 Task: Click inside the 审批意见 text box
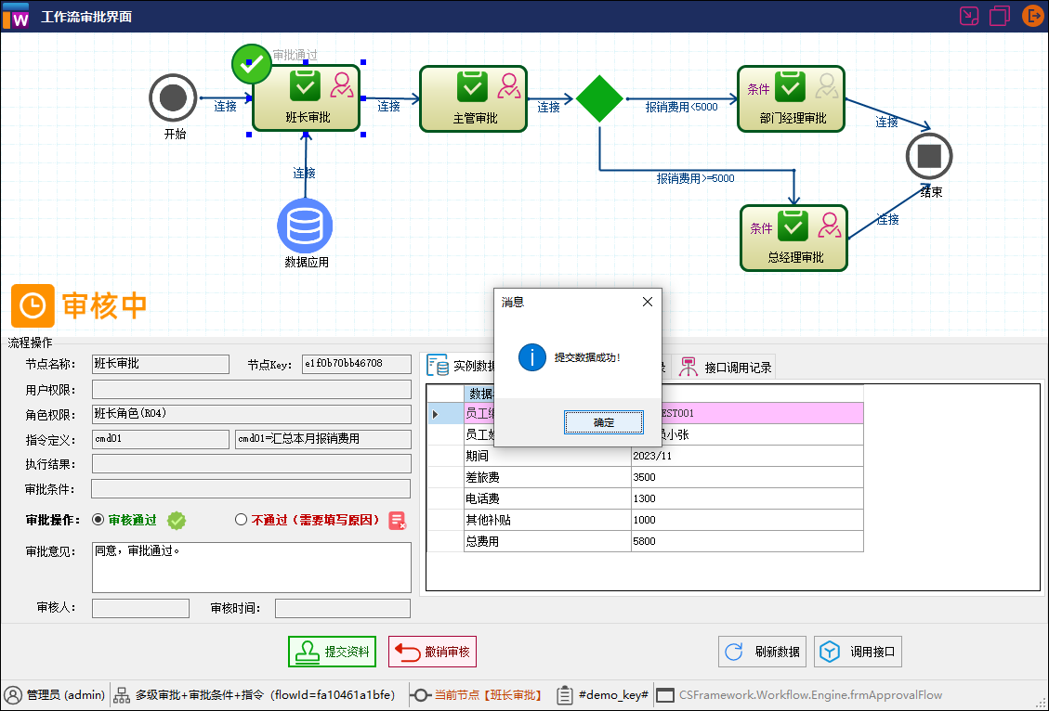251,567
